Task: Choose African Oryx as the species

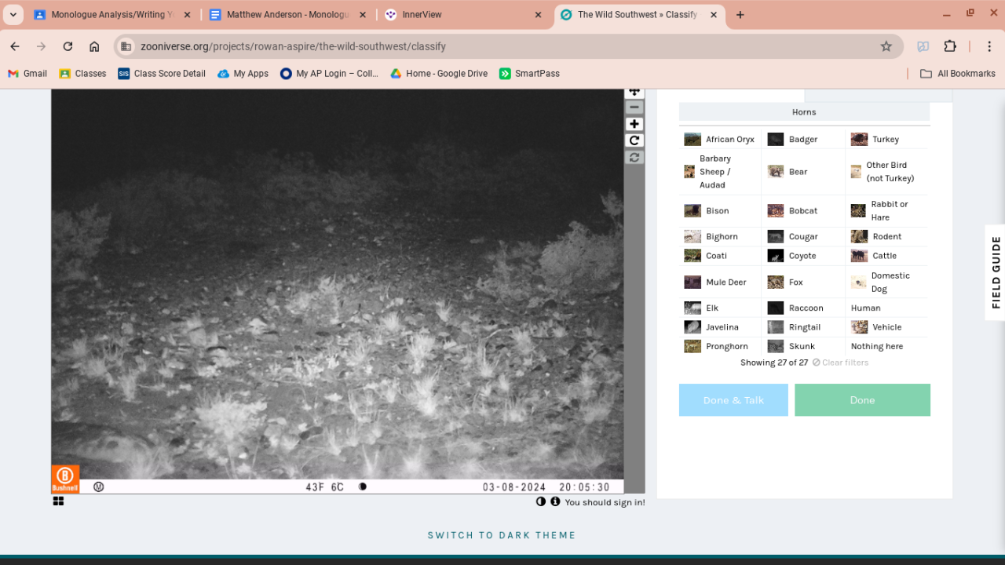Action: click(720, 140)
